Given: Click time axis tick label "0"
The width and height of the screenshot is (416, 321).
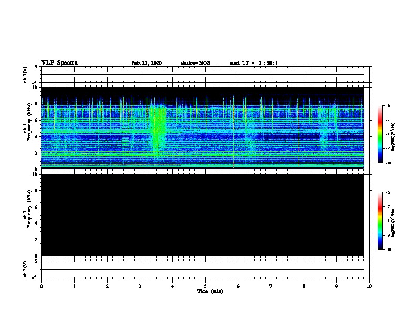Looking at the screenshot, I should coord(41,286).
